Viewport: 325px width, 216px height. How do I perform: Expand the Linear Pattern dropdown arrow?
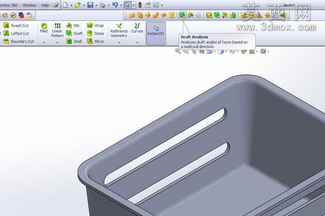tap(57, 42)
